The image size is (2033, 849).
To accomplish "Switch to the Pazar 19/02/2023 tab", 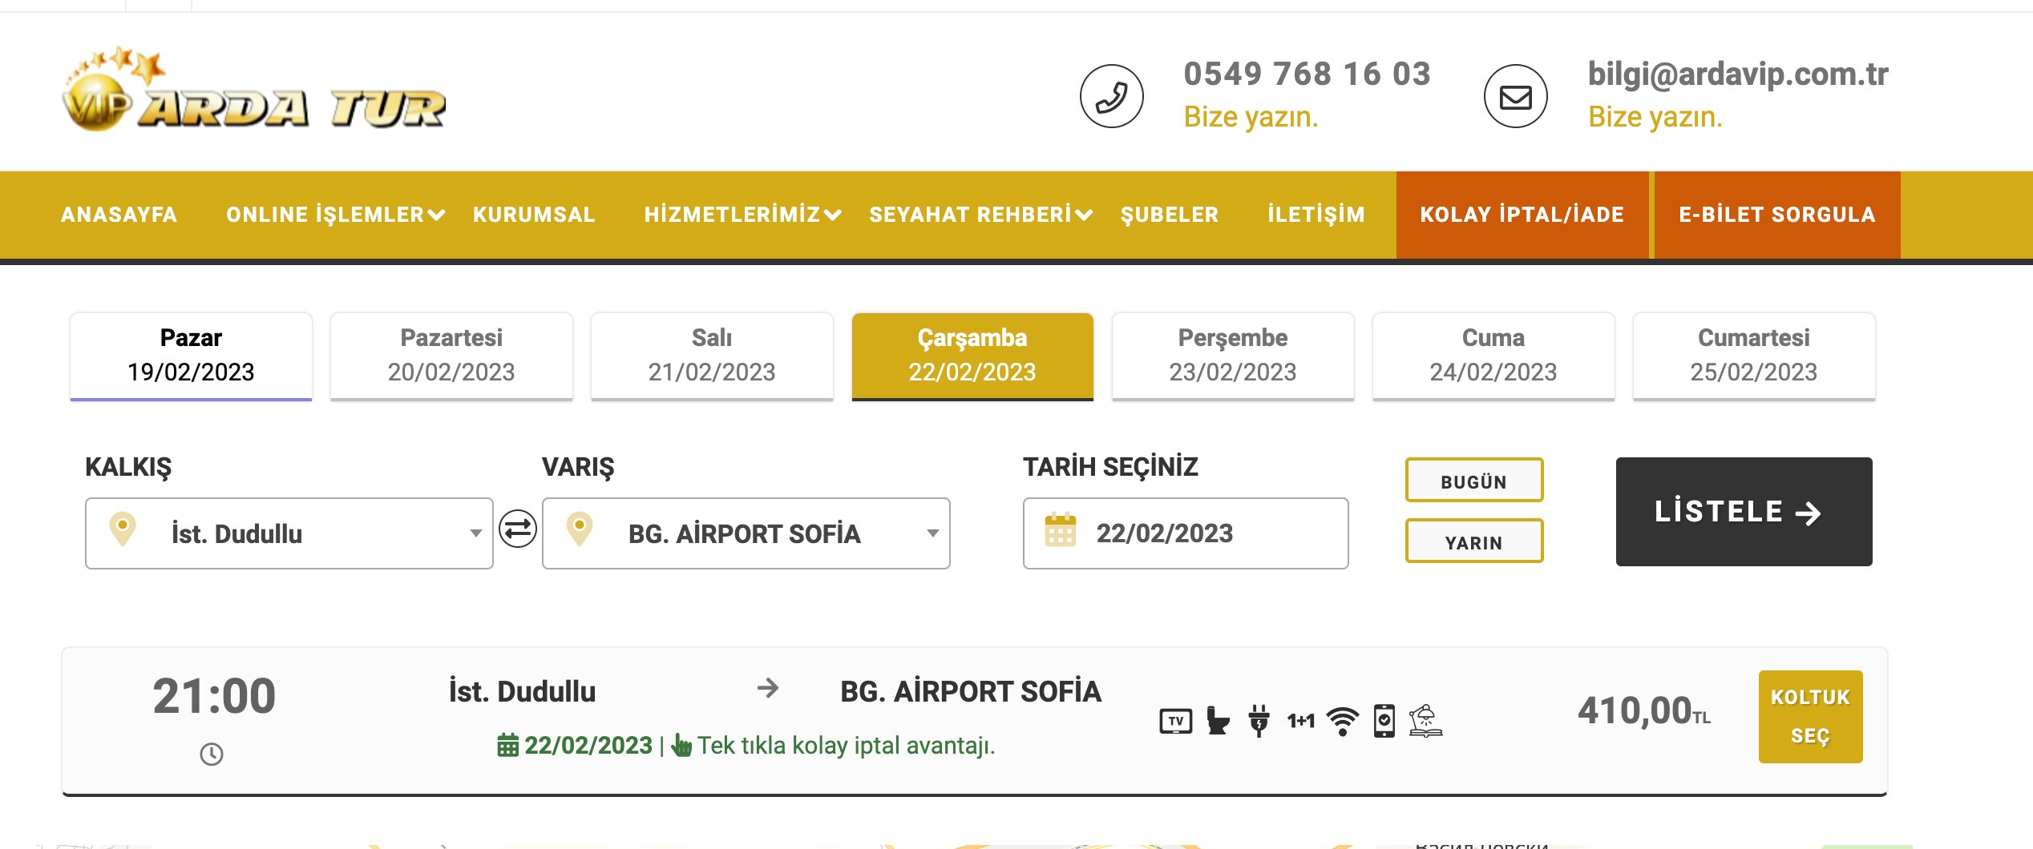I will click(191, 356).
